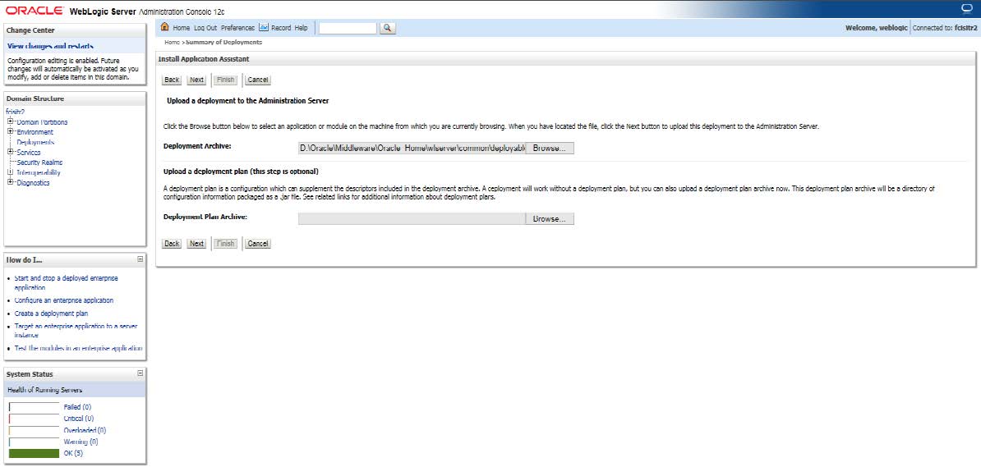Expand Services tree node

coord(11,152)
